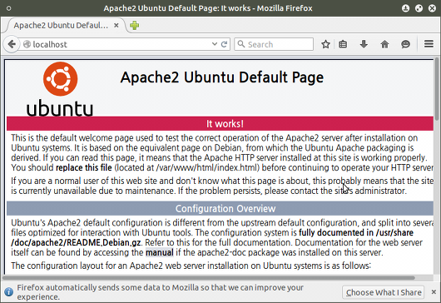This screenshot has width=441, height=303.
Task: Click the horizontal scrollbar thumb
Action: (208, 278)
